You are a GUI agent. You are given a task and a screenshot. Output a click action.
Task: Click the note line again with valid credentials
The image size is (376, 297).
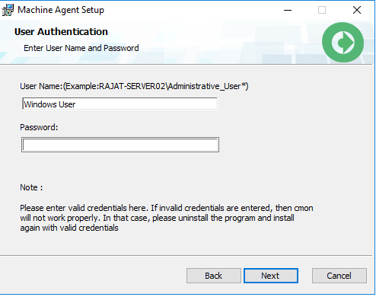69,228
